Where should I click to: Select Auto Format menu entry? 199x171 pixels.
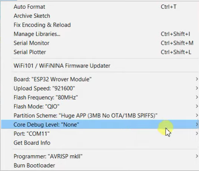(x=100, y=7)
